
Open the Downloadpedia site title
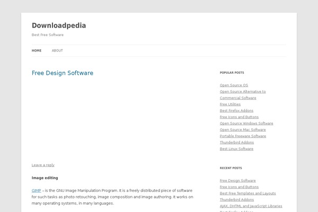pos(59,25)
